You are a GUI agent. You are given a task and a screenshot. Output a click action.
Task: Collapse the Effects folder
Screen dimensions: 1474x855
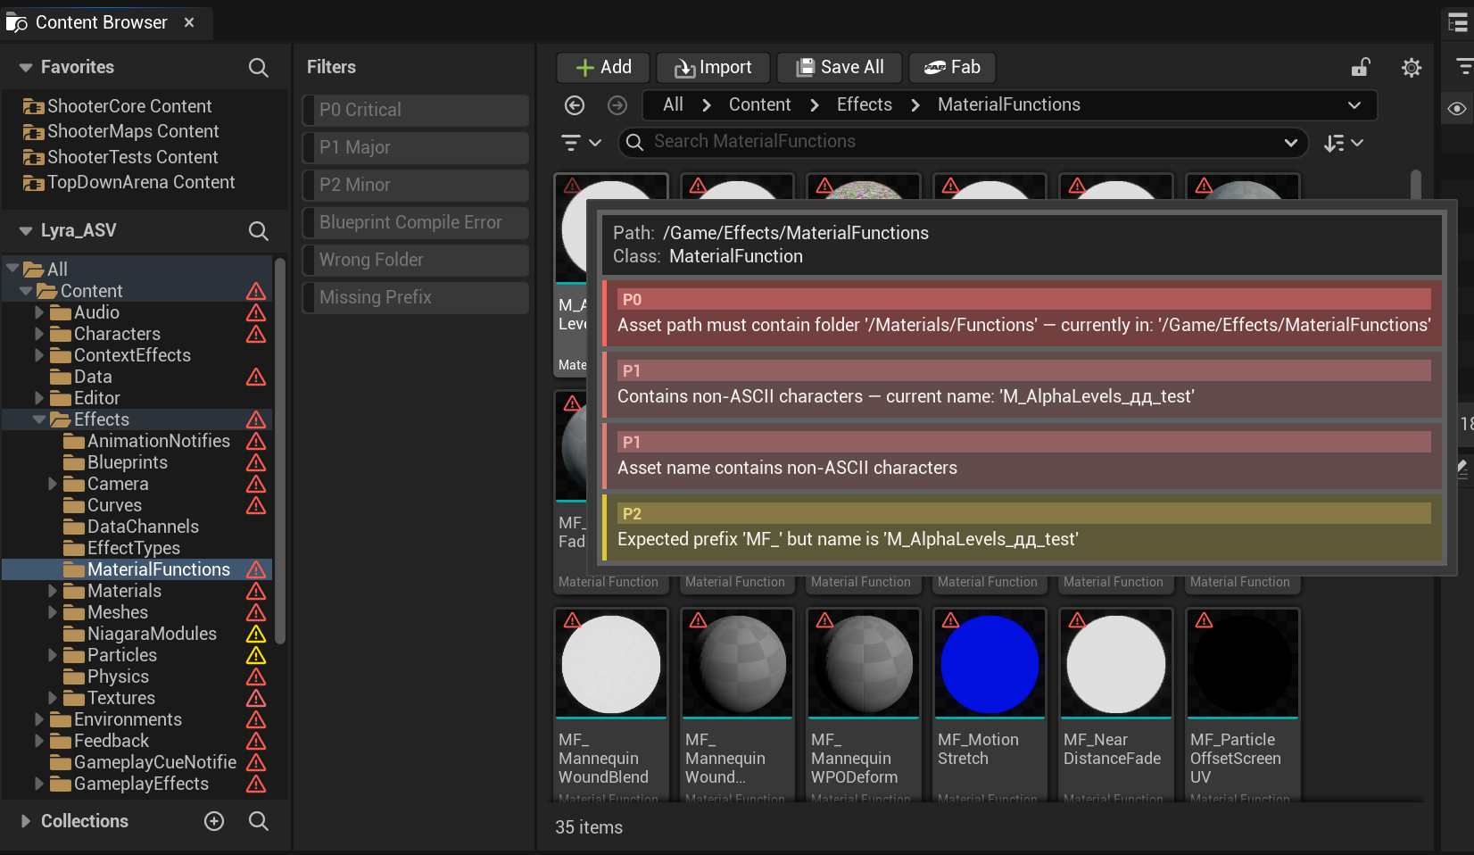[39, 419]
